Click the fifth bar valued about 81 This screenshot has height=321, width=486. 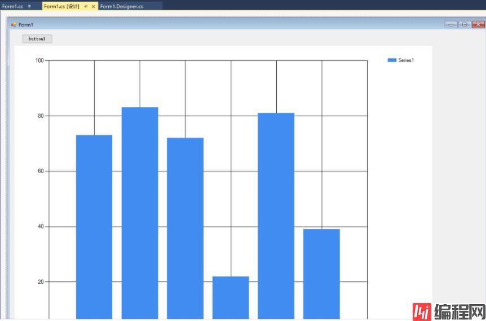tap(276, 214)
